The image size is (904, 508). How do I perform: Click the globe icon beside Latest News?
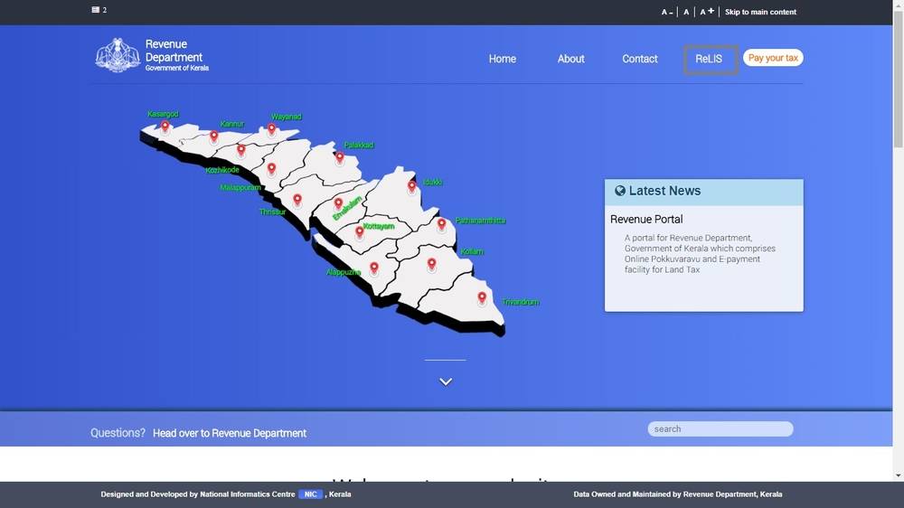(620, 191)
